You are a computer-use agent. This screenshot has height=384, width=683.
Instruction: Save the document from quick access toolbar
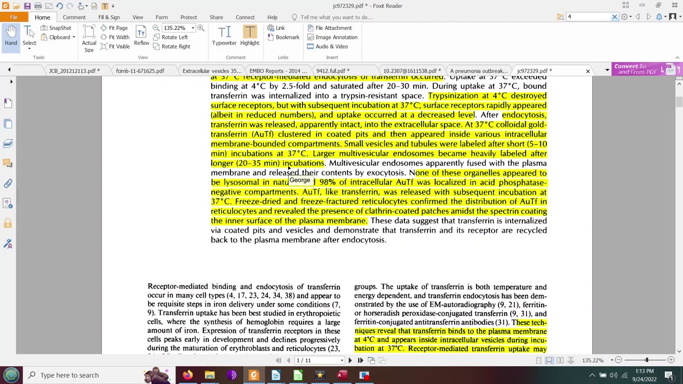pos(27,6)
